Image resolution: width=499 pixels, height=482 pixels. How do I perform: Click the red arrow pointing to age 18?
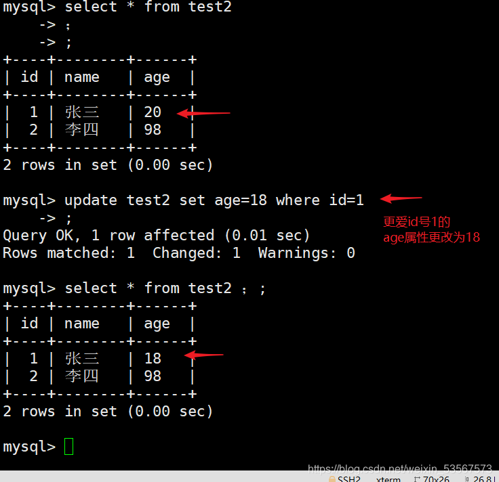(204, 355)
